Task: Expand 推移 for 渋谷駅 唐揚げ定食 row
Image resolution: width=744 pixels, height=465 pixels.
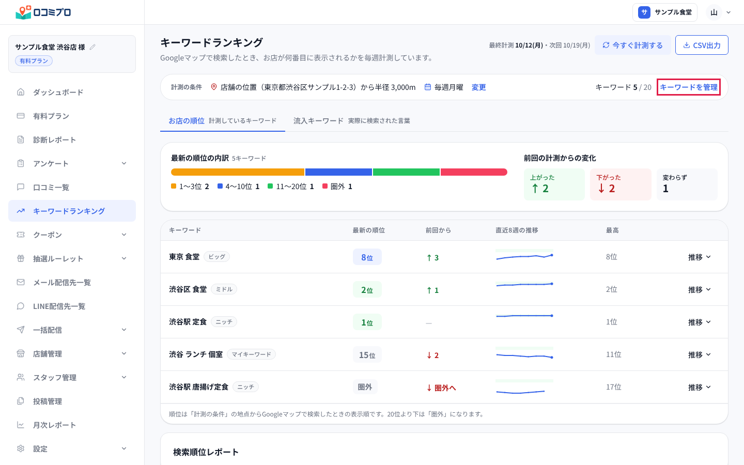Action: [x=700, y=387]
